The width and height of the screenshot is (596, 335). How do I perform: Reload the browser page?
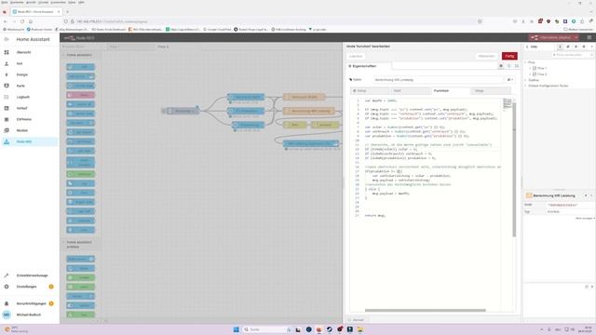pos(22,21)
